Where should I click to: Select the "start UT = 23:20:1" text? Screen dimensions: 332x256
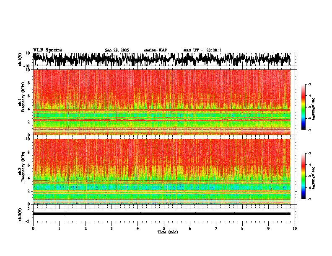(202, 50)
